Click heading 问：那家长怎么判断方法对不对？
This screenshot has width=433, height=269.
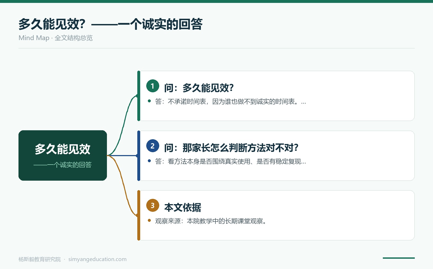click(231, 148)
